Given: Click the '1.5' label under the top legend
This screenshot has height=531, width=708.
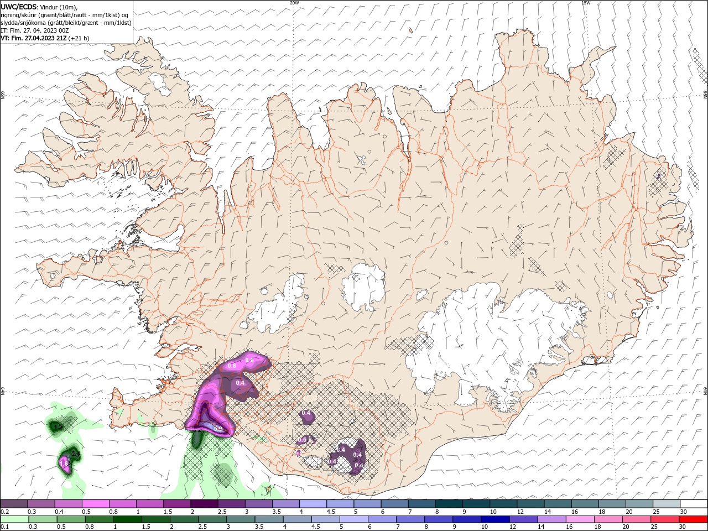Looking at the screenshot, I should pyautogui.click(x=167, y=512).
